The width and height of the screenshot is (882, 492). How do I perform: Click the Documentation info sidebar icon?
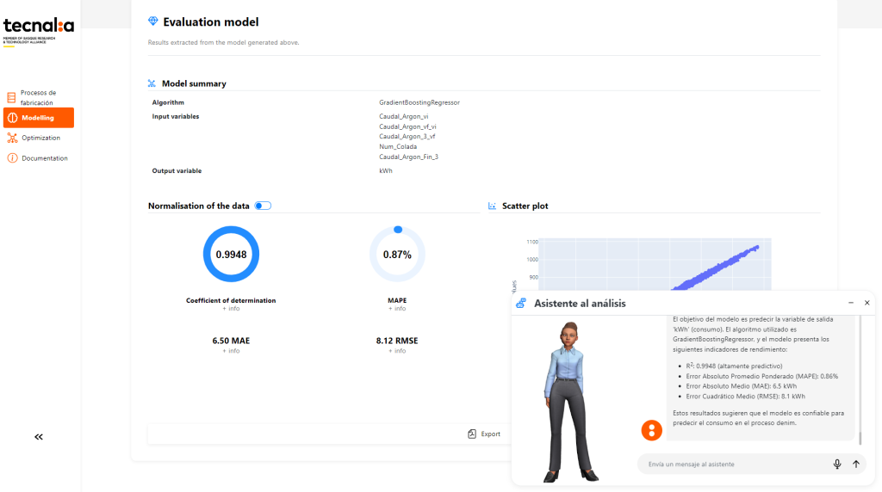pyautogui.click(x=12, y=158)
